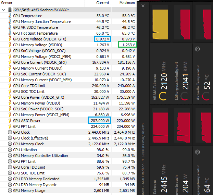Screen dimensions: 213x195
Task: Click the Maximum column header
Action: pyautogui.click(x=127, y=3)
